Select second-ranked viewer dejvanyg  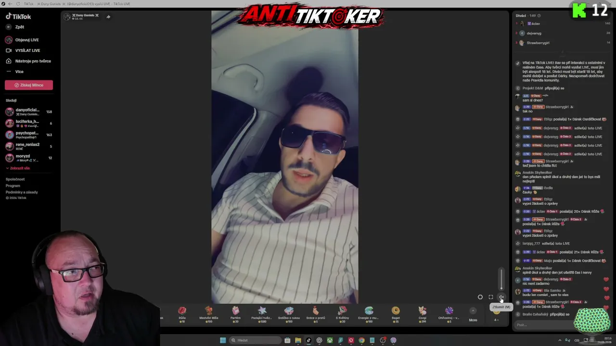pos(563,33)
